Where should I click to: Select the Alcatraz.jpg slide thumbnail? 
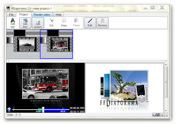click(26, 44)
